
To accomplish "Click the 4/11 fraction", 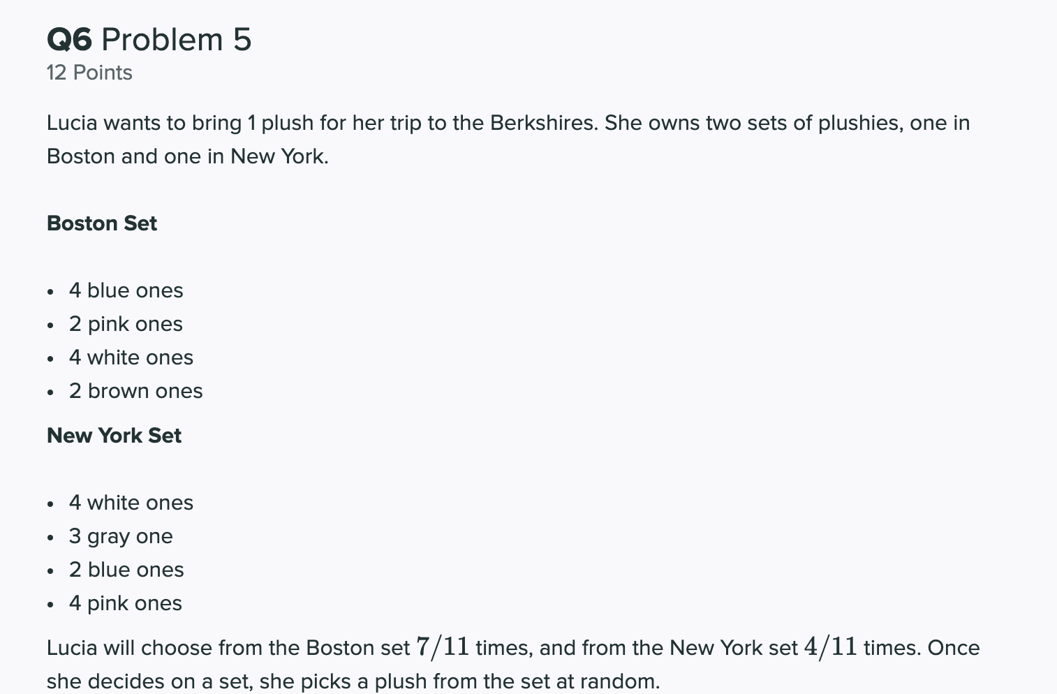I will point(831,647).
